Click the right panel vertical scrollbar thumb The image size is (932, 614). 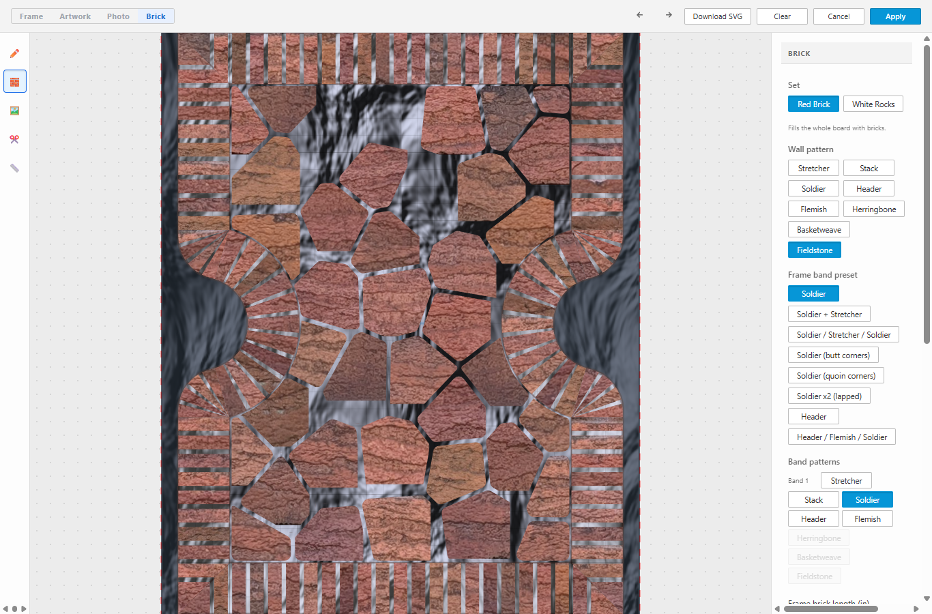pyautogui.click(x=927, y=194)
